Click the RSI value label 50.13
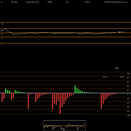 121,32
